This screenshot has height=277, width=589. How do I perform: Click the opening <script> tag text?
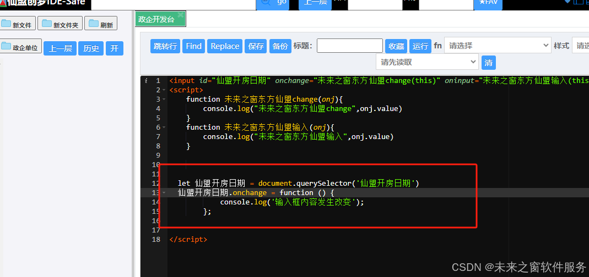[x=186, y=90]
